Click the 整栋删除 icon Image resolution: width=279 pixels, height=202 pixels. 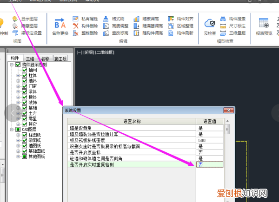pyautogui.click(x=75, y=33)
